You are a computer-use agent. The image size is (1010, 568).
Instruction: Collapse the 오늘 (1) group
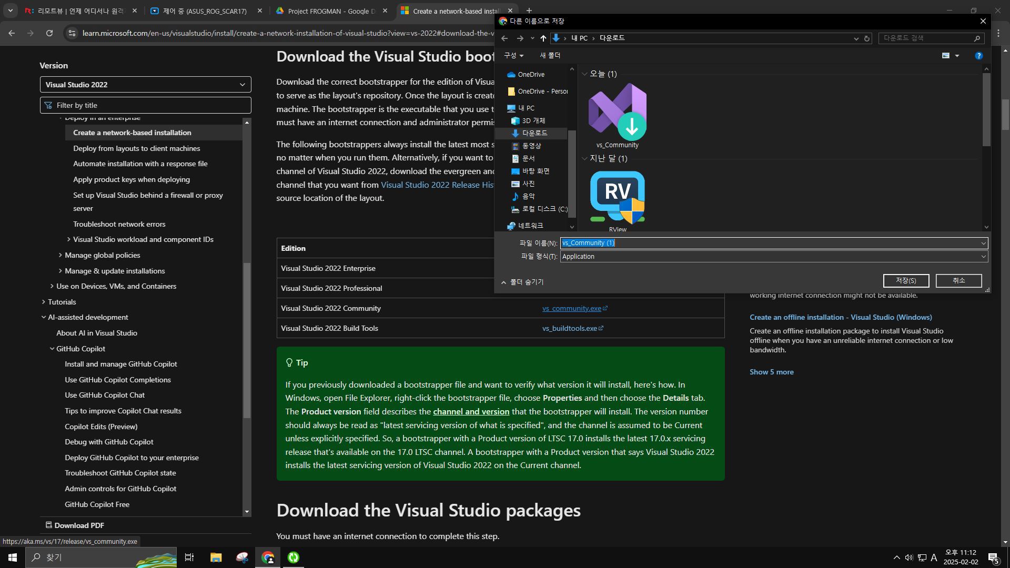click(x=584, y=74)
